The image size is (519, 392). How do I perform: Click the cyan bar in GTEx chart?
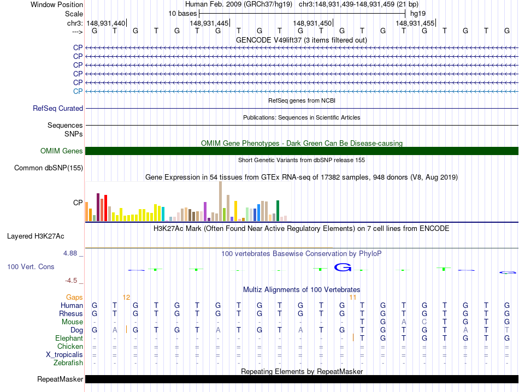click(163, 214)
